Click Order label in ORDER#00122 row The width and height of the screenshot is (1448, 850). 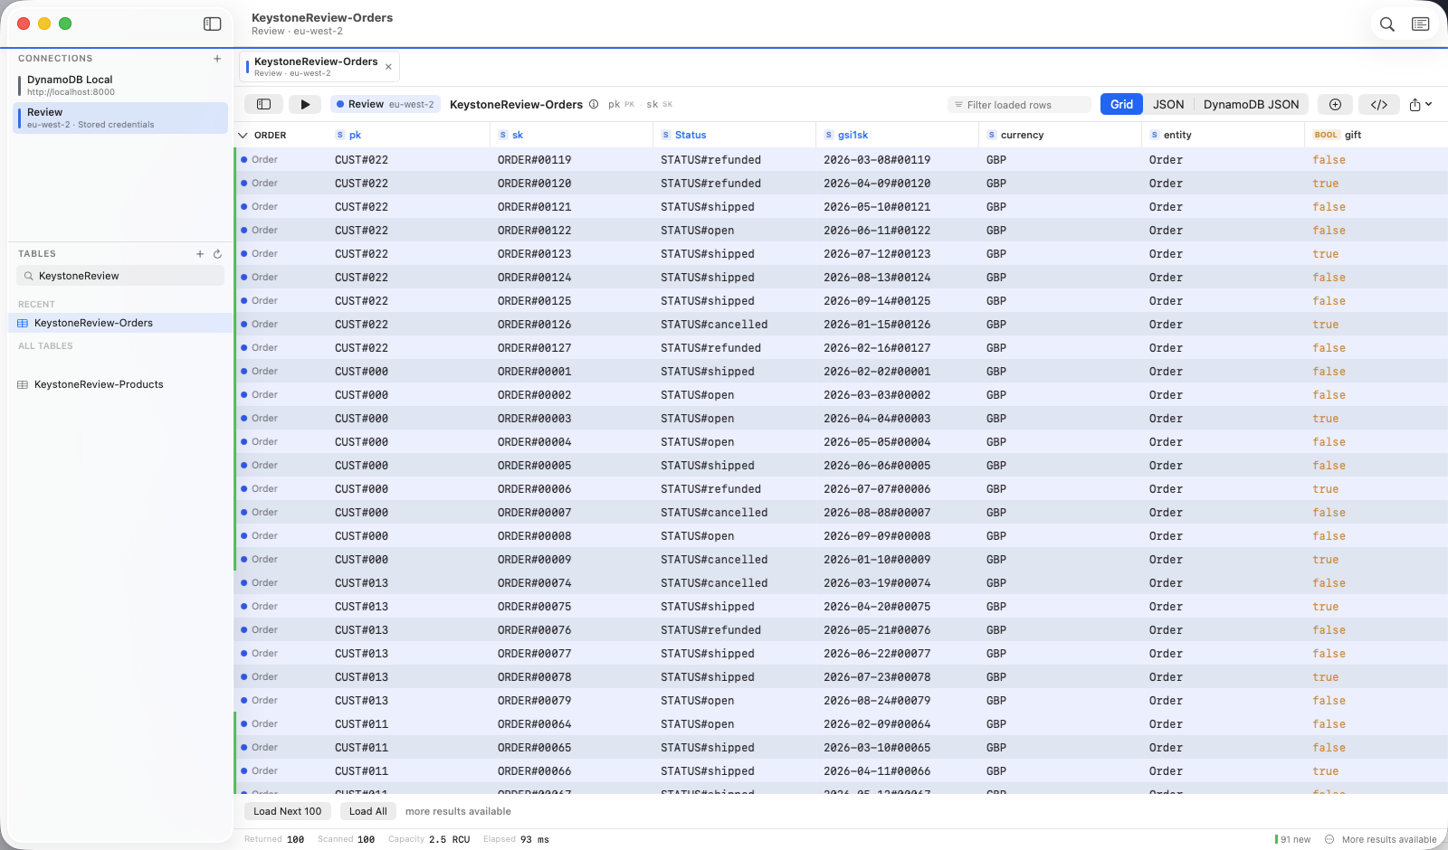(264, 231)
